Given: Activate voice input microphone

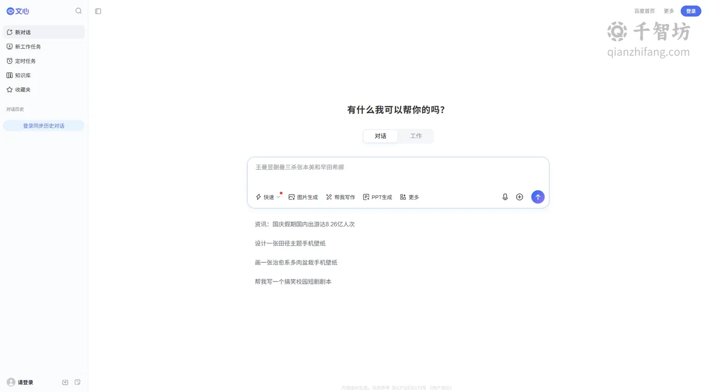Looking at the screenshot, I should click(505, 197).
